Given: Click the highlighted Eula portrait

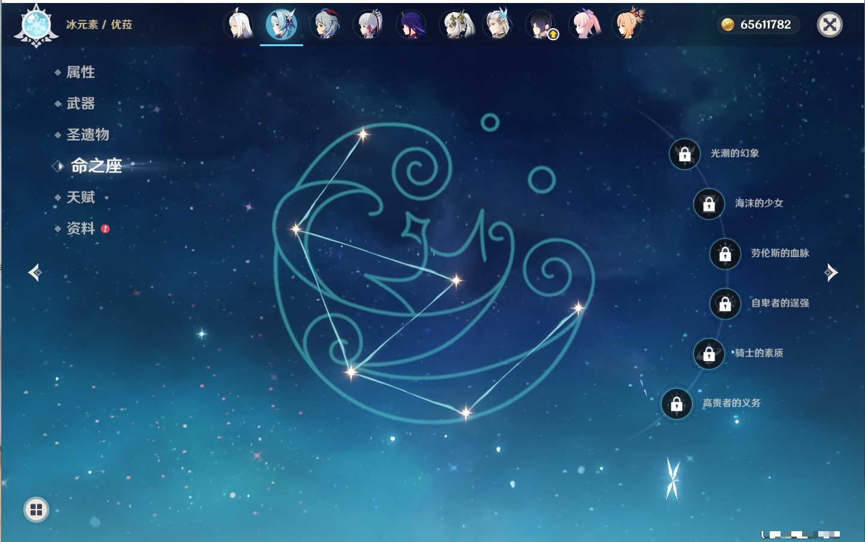Looking at the screenshot, I should click(x=282, y=25).
